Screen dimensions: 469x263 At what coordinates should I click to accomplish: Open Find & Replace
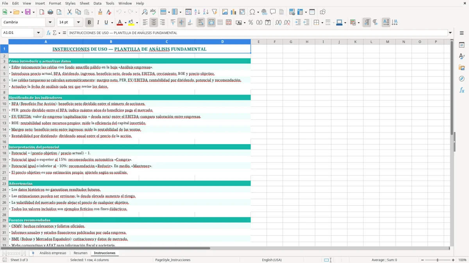pyautogui.click(x=145, y=12)
